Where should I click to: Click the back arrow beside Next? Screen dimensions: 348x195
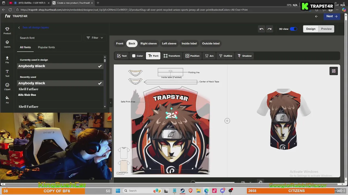316,16
